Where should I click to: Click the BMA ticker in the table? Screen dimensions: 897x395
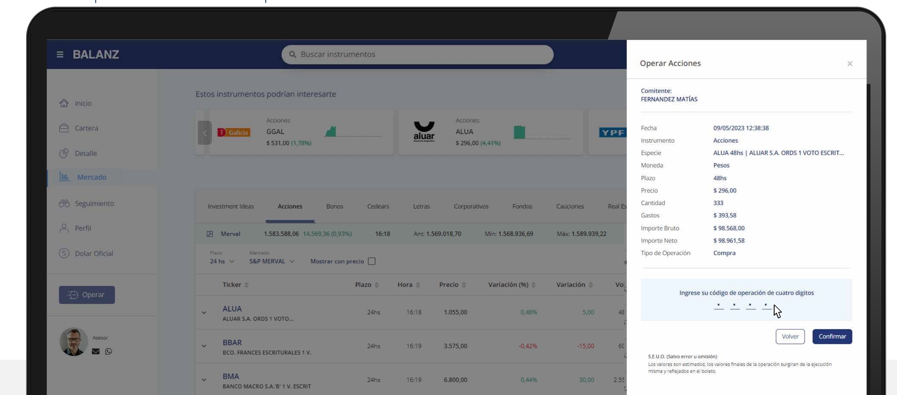click(x=231, y=376)
